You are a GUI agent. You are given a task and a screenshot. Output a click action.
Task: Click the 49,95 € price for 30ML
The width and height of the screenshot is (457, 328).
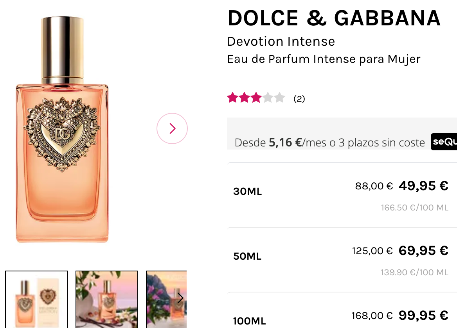(x=423, y=186)
